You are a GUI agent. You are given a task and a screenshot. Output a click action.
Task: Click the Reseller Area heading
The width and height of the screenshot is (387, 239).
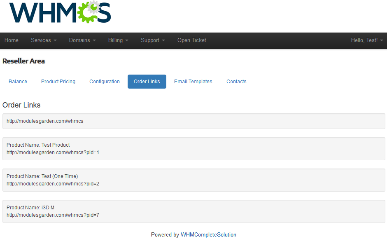point(24,61)
